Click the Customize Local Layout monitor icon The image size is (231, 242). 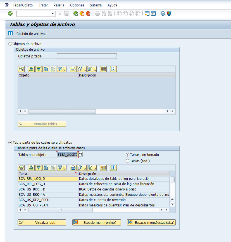click(169, 13)
